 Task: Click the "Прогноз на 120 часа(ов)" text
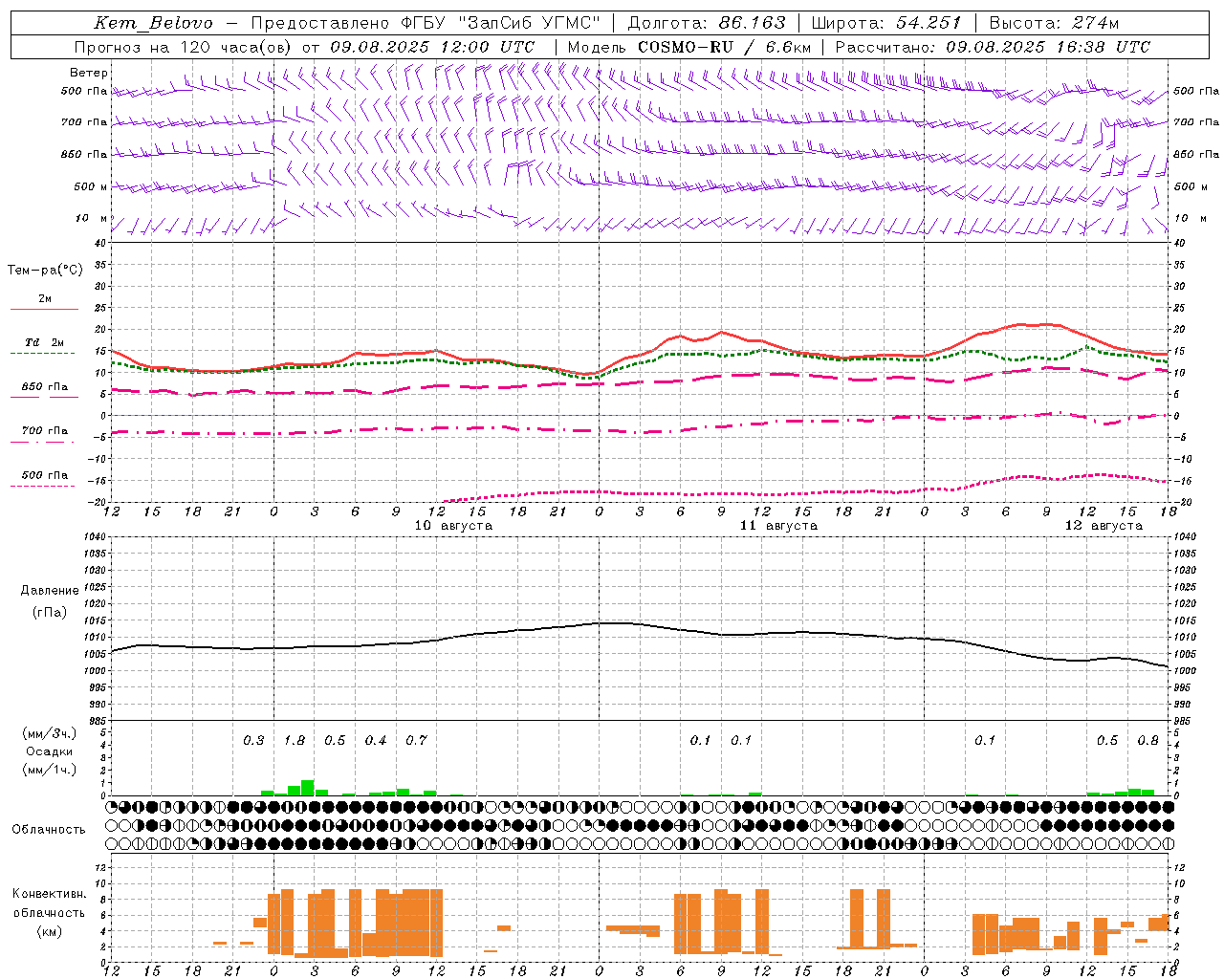(x=184, y=47)
